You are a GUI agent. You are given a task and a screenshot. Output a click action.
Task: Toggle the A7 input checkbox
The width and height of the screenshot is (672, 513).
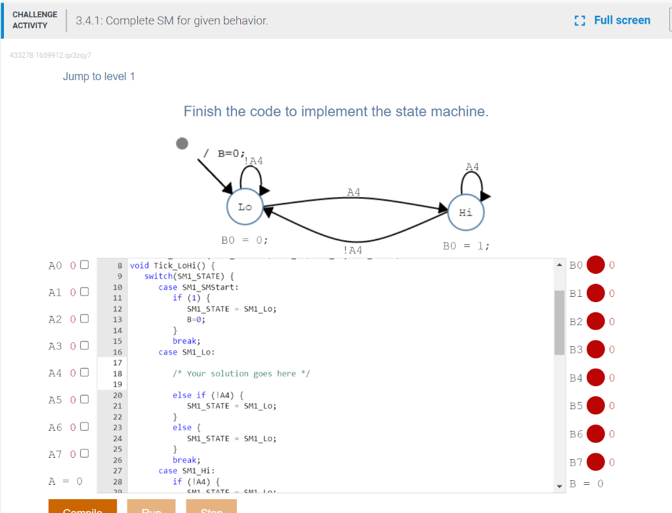click(x=84, y=453)
